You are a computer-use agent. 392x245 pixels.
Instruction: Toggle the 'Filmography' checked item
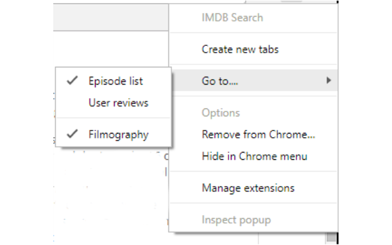(113, 135)
